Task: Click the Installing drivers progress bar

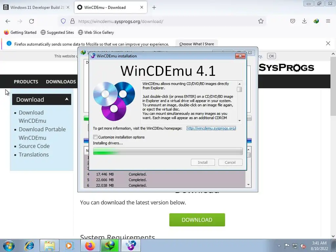Action: (168, 151)
